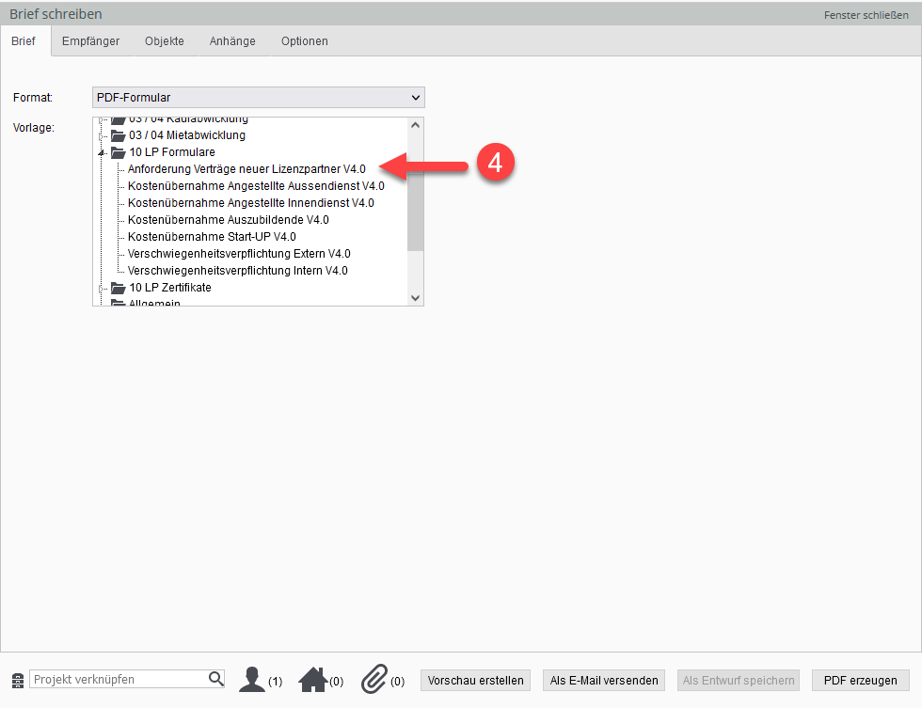Collapse the 10 LP Formulare tree node
This screenshot has width=922, height=708.
pyautogui.click(x=102, y=152)
